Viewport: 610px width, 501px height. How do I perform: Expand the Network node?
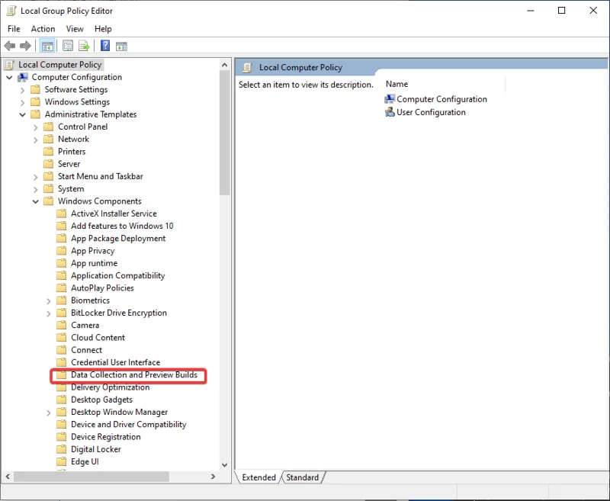click(x=35, y=140)
